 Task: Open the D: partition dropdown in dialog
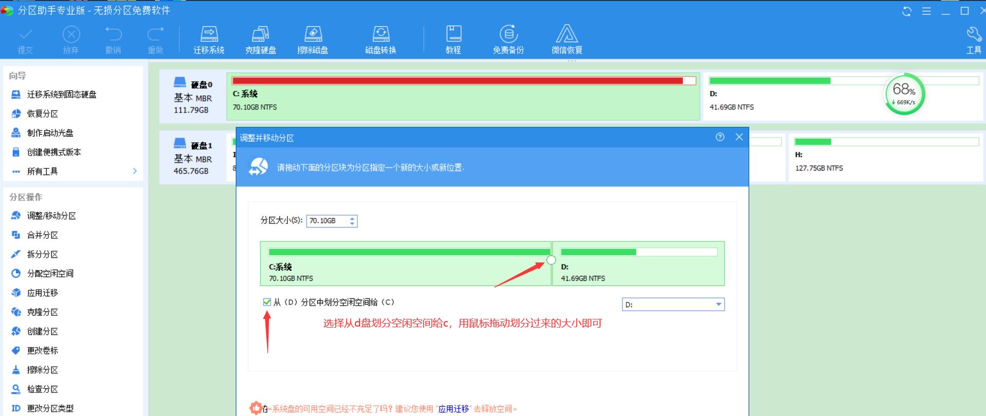(x=673, y=305)
